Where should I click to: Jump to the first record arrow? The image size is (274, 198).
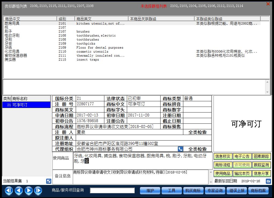[x=9, y=191]
